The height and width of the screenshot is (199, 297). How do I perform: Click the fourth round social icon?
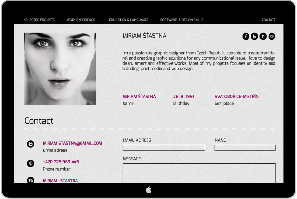click(x=272, y=36)
